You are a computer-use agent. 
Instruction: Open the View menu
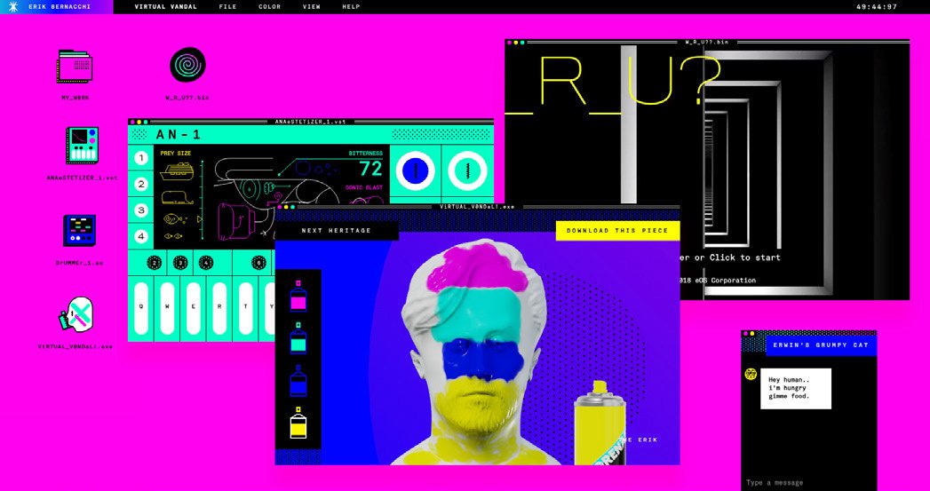[x=312, y=7]
